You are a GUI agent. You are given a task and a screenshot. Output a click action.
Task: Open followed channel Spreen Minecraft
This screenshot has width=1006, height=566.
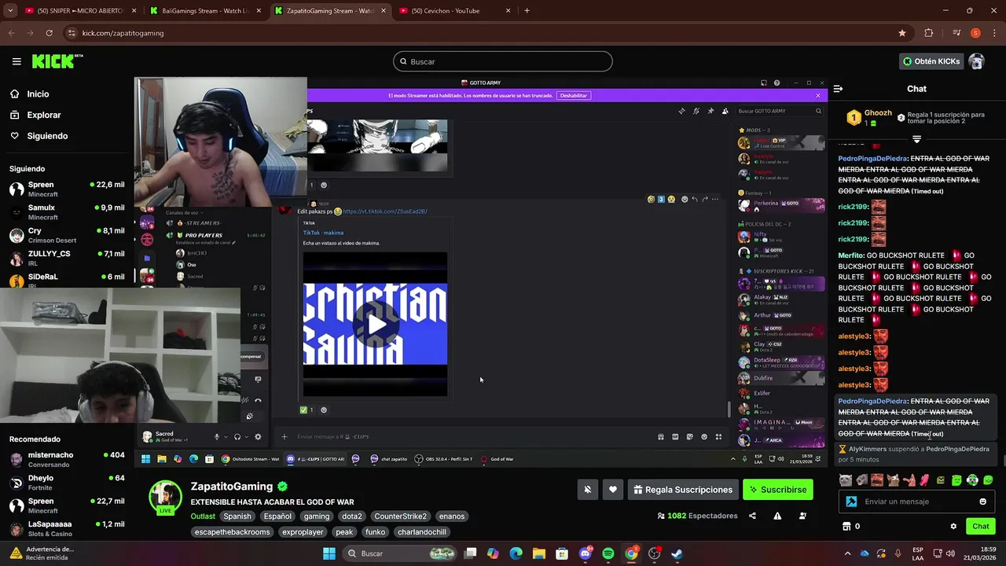pos(67,189)
